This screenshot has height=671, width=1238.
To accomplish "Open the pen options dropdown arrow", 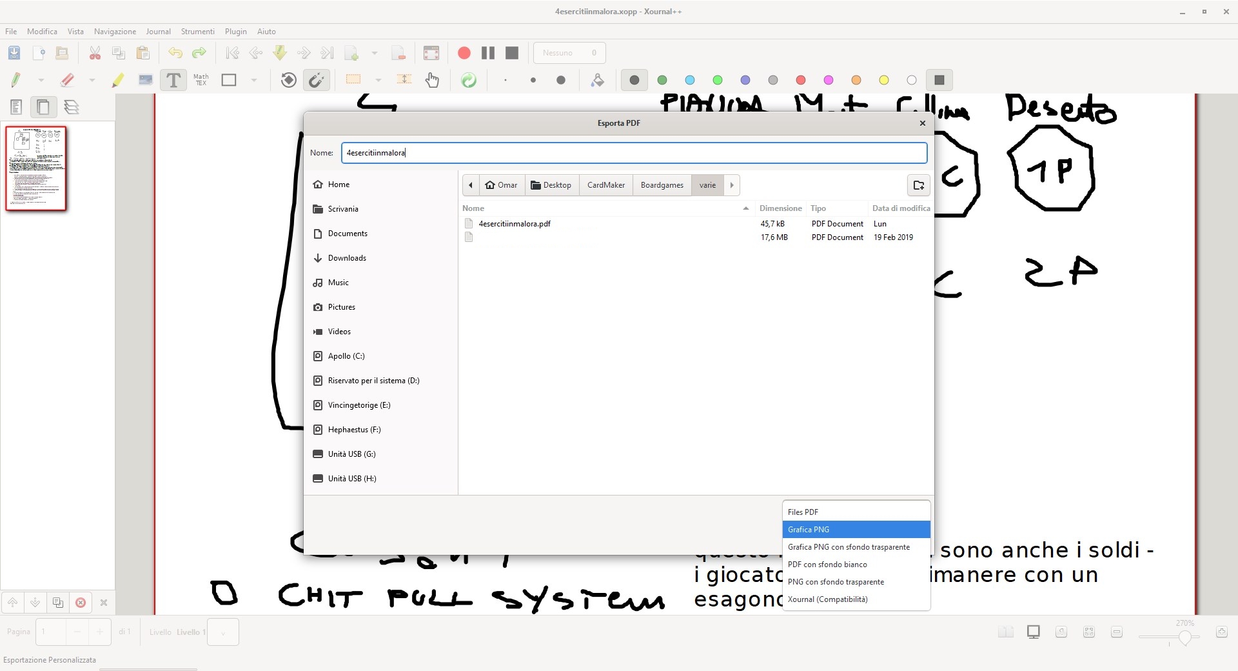I will click(x=41, y=80).
